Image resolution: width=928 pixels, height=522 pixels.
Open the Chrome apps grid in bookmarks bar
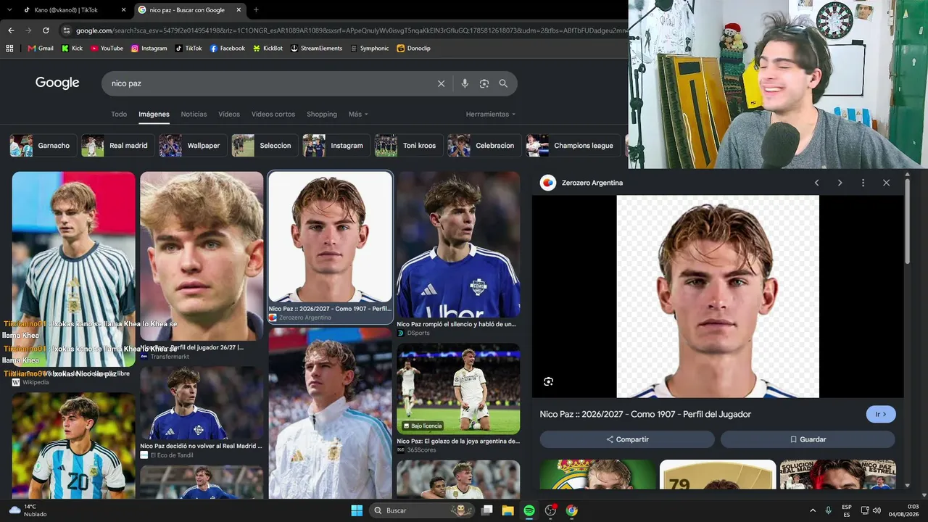(9, 49)
